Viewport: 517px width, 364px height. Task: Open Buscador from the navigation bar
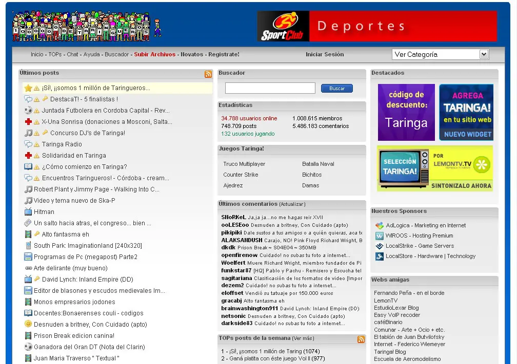tap(117, 54)
